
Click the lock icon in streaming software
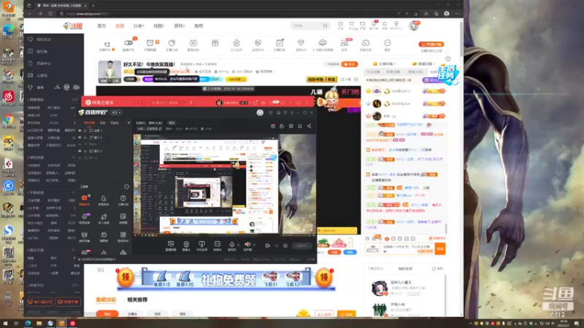tap(282, 126)
